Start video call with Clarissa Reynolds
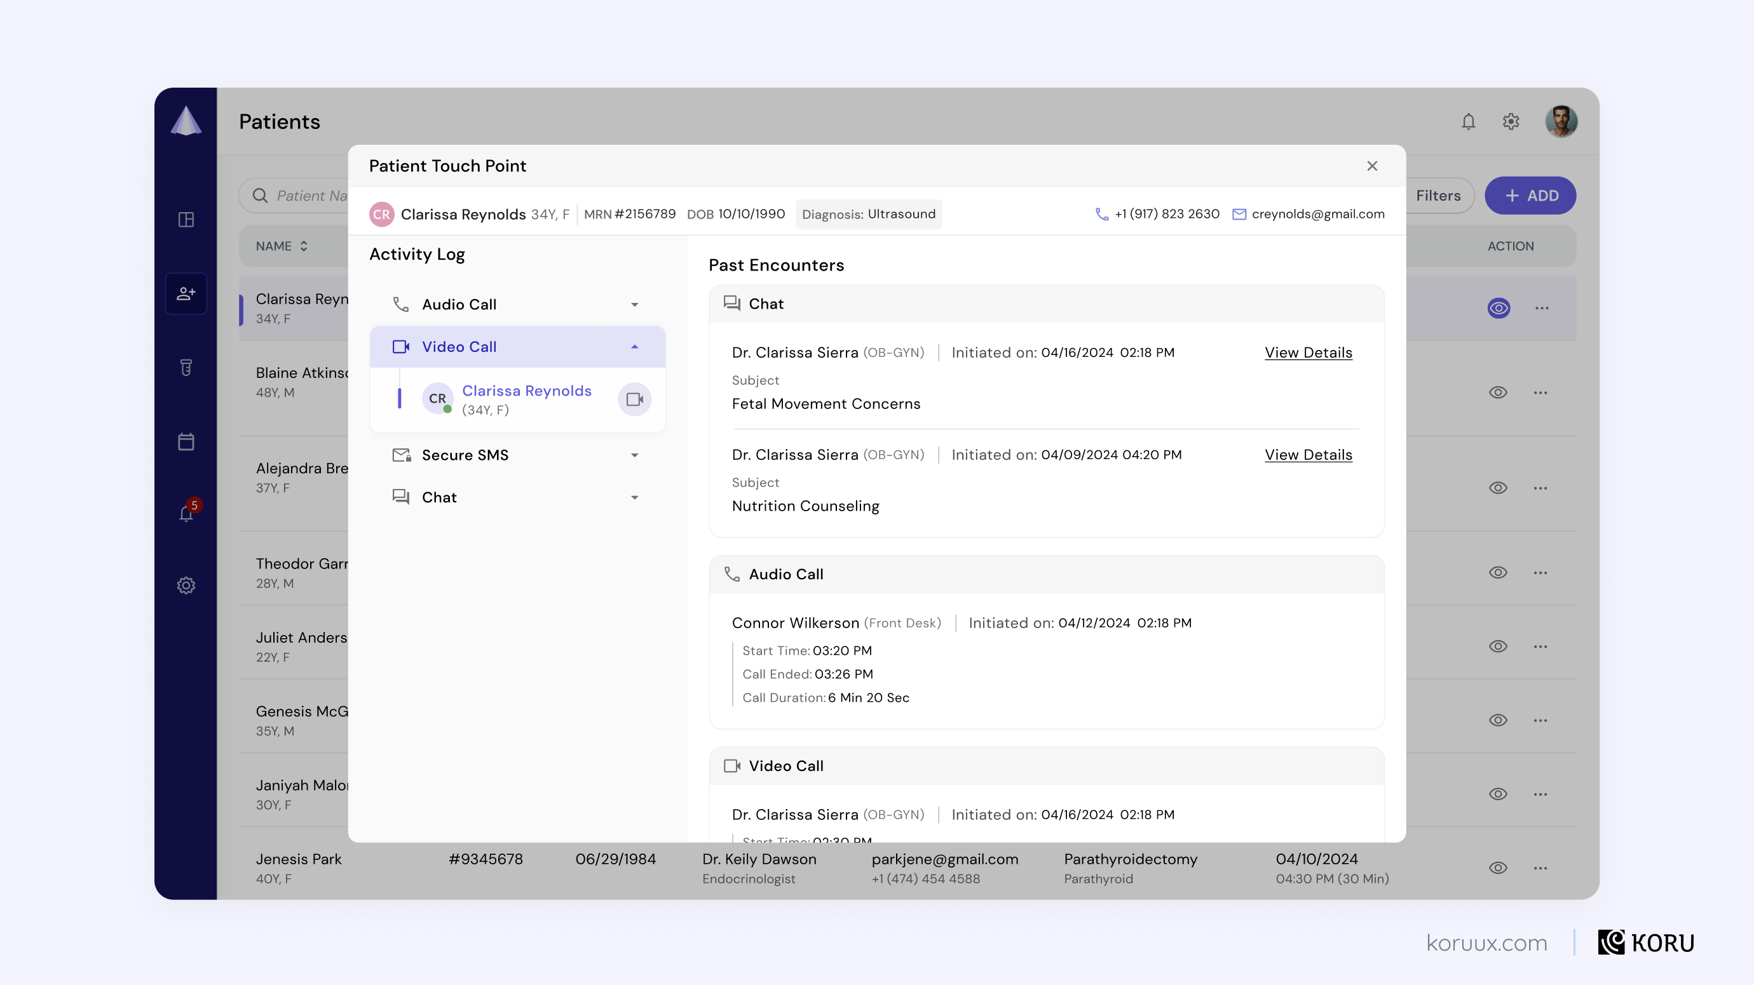1754x985 pixels. pyautogui.click(x=634, y=399)
